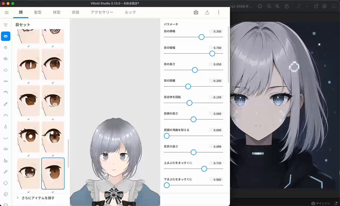340x206 pixels.
Task: Click the 目の横幅 slider handle
Action: (x=201, y=37)
